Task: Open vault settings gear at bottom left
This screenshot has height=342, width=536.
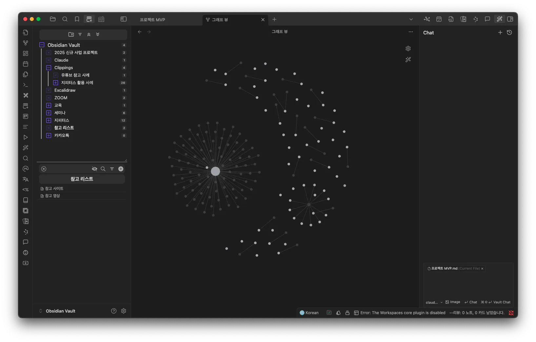Action: click(124, 311)
